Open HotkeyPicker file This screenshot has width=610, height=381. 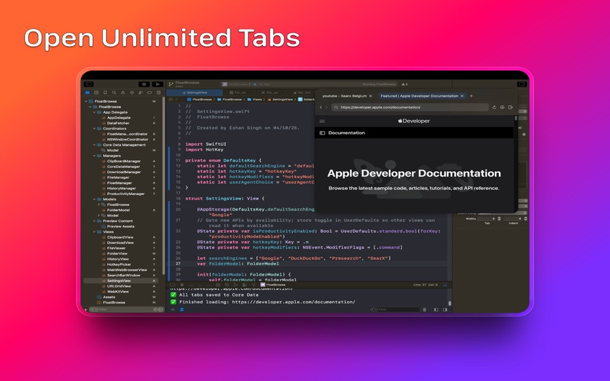click(x=119, y=264)
